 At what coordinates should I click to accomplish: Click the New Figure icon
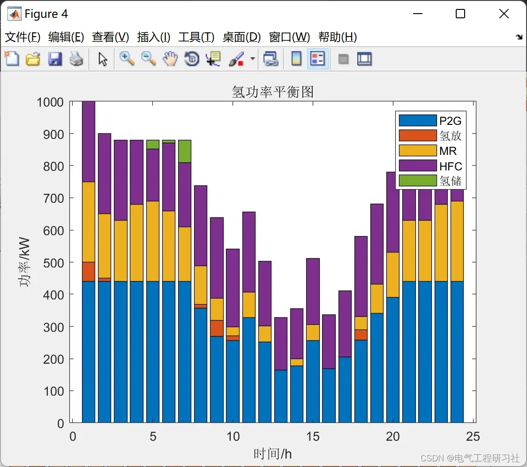tap(12, 59)
